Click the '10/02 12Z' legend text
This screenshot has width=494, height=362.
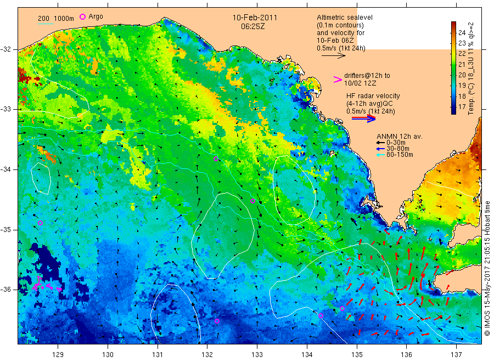pos(360,83)
